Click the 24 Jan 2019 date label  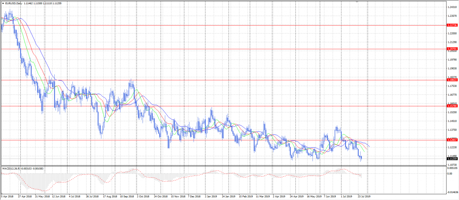point(228,197)
